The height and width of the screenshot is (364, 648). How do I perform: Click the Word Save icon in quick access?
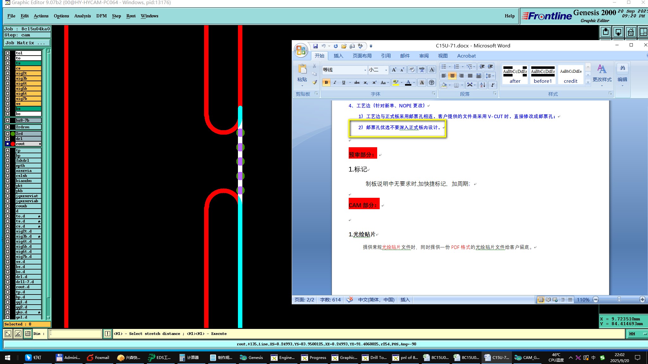click(x=315, y=46)
